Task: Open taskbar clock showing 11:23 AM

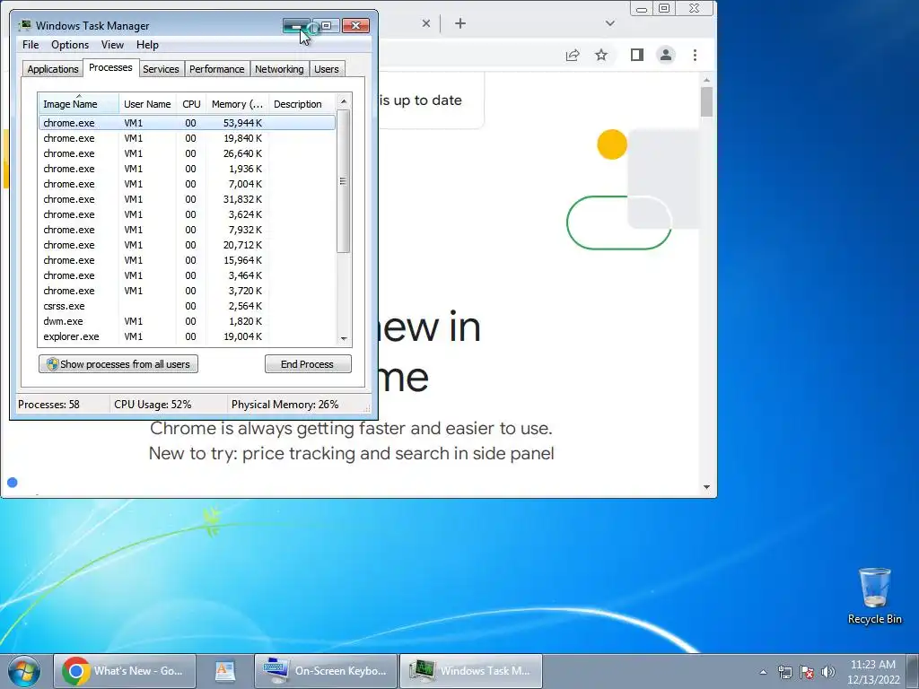Action: click(x=873, y=672)
